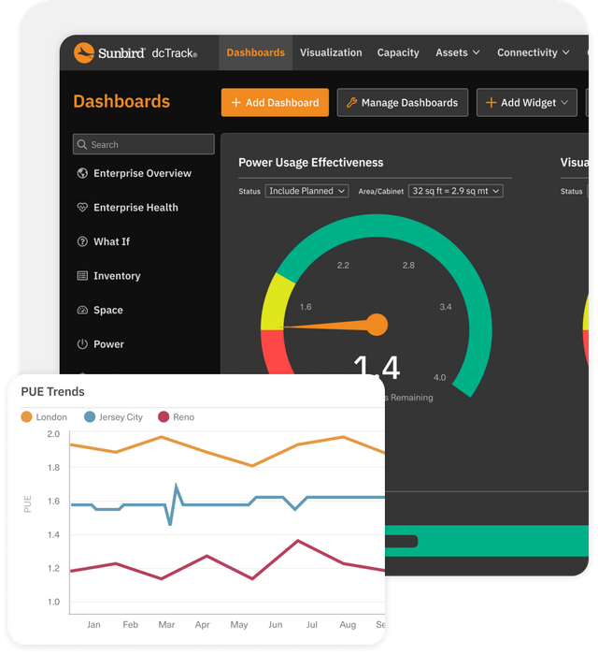Viewport: 598px width, 655px height.
Task: Click the Sunbird bird logo icon
Action: (84, 53)
